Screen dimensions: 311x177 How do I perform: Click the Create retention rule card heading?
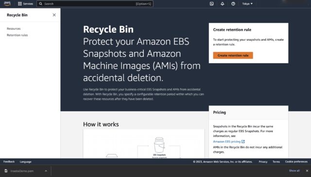232,30
